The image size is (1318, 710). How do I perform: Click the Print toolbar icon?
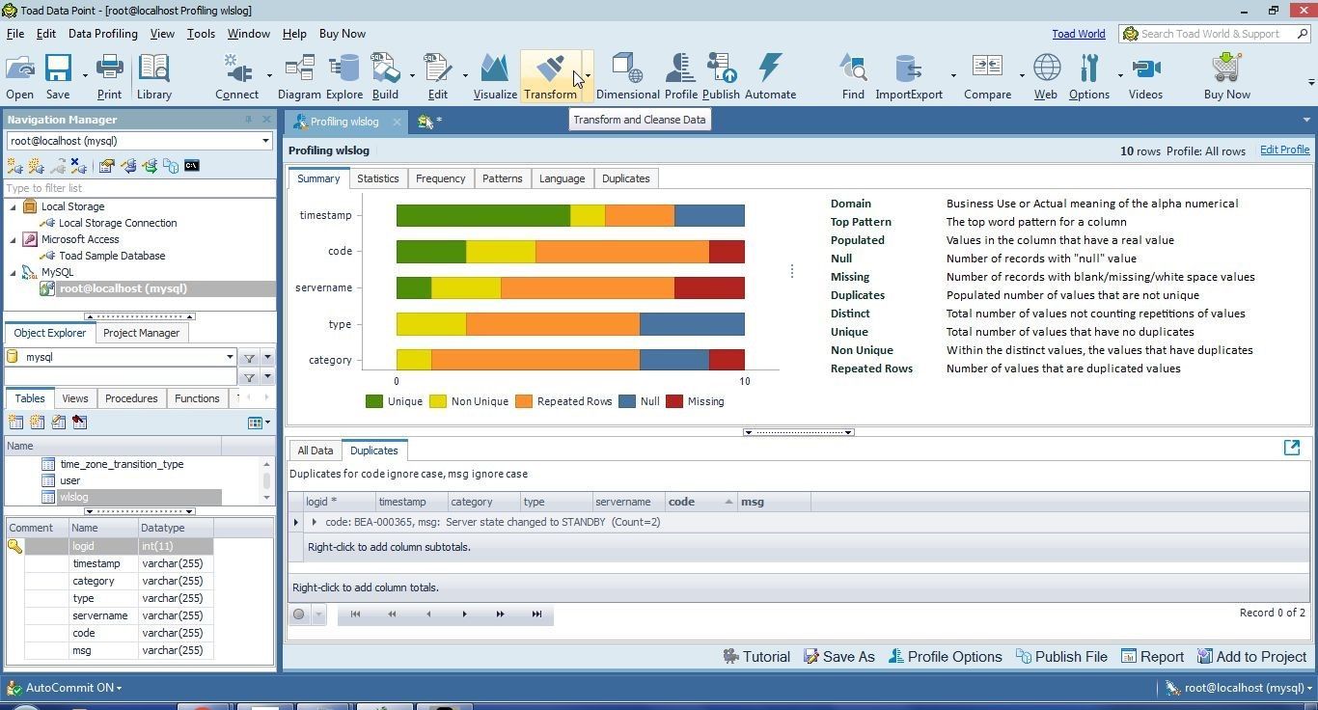tap(109, 76)
